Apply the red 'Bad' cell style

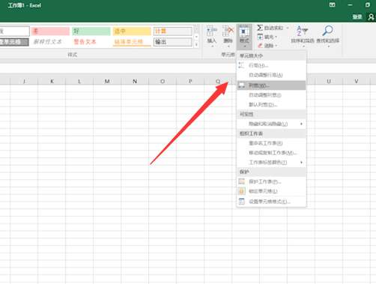click(50, 31)
